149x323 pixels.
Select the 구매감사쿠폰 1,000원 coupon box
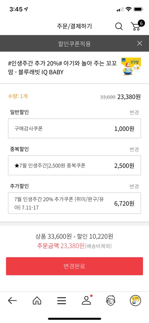(x=74, y=128)
